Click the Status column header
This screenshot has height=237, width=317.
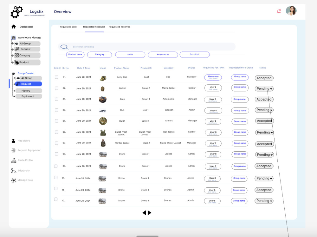262,68
